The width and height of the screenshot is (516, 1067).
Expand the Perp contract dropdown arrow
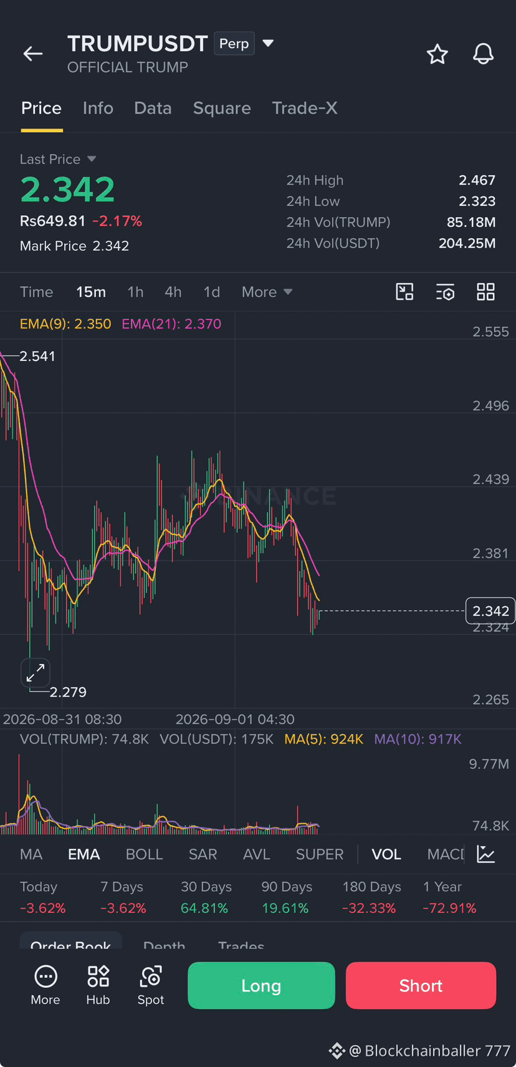pyautogui.click(x=268, y=43)
